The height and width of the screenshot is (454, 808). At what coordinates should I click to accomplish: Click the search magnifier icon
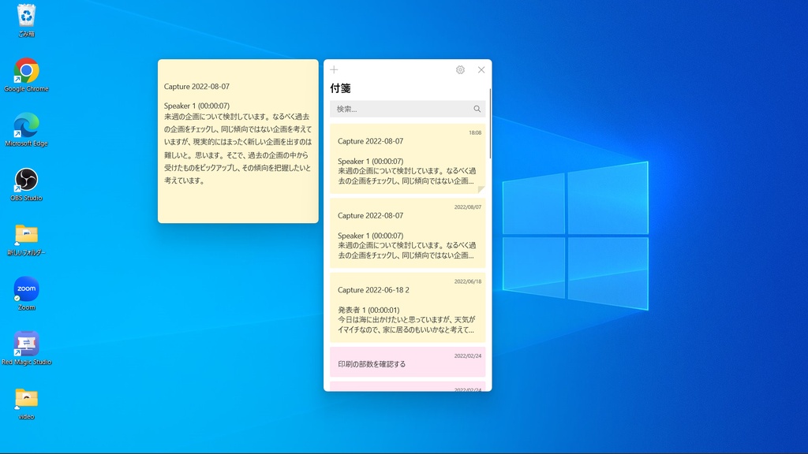click(x=477, y=109)
